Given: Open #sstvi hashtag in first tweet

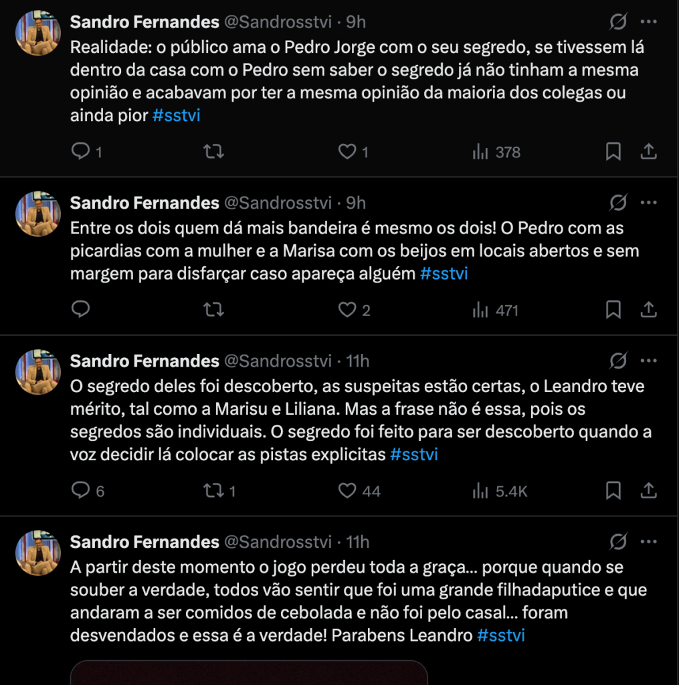Looking at the screenshot, I should (x=177, y=115).
